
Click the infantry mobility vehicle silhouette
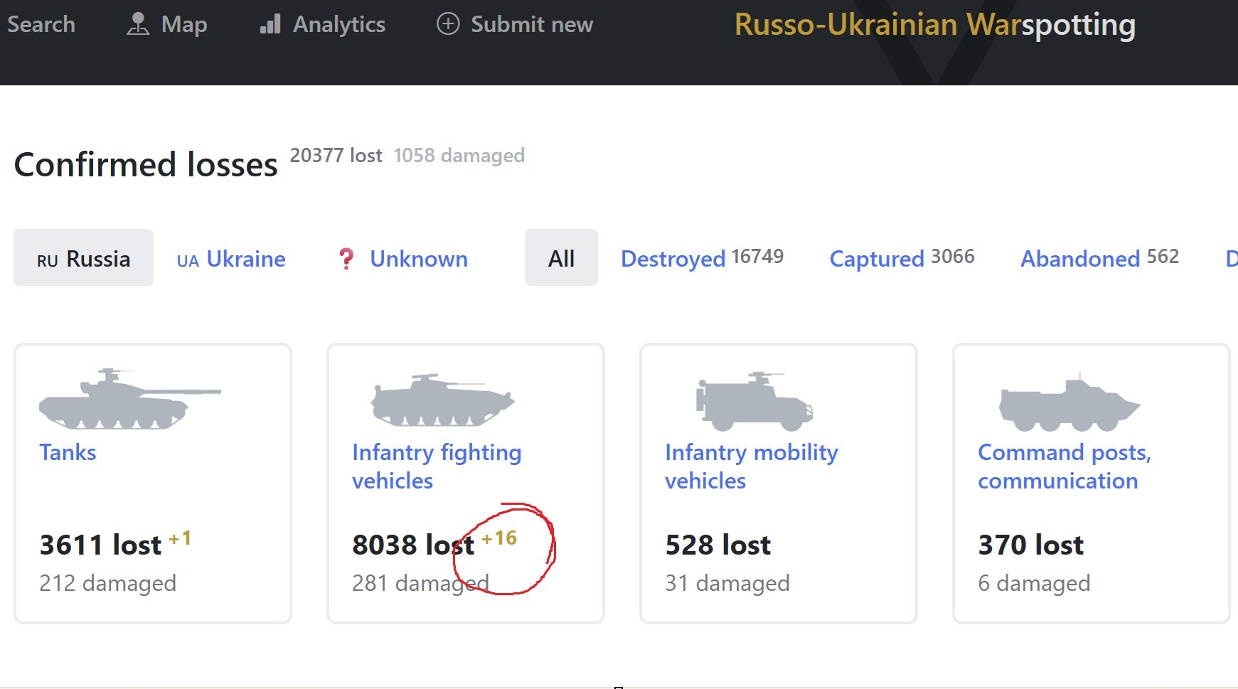tap(754, 402)
